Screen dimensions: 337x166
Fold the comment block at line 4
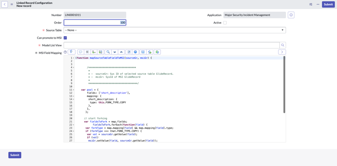coord(73,67)
